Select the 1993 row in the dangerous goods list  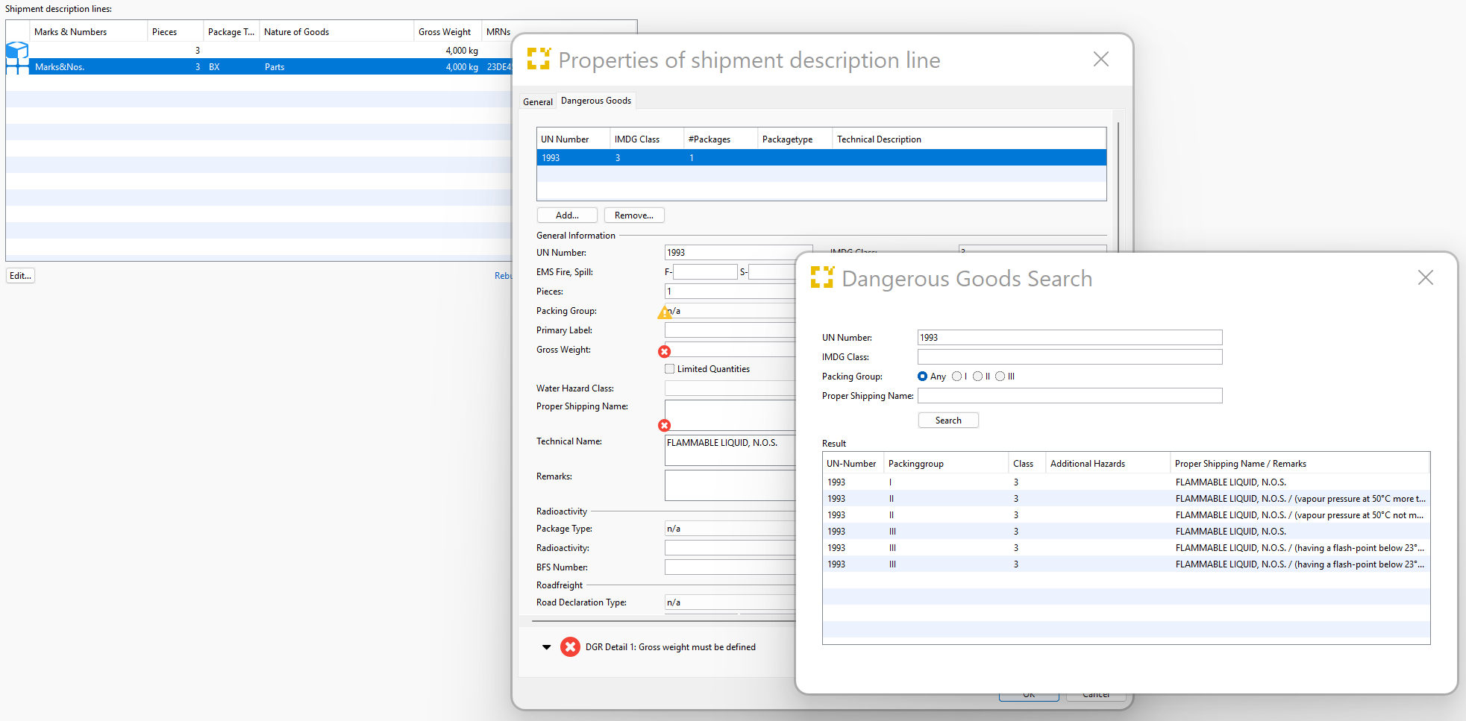[821, 157]
